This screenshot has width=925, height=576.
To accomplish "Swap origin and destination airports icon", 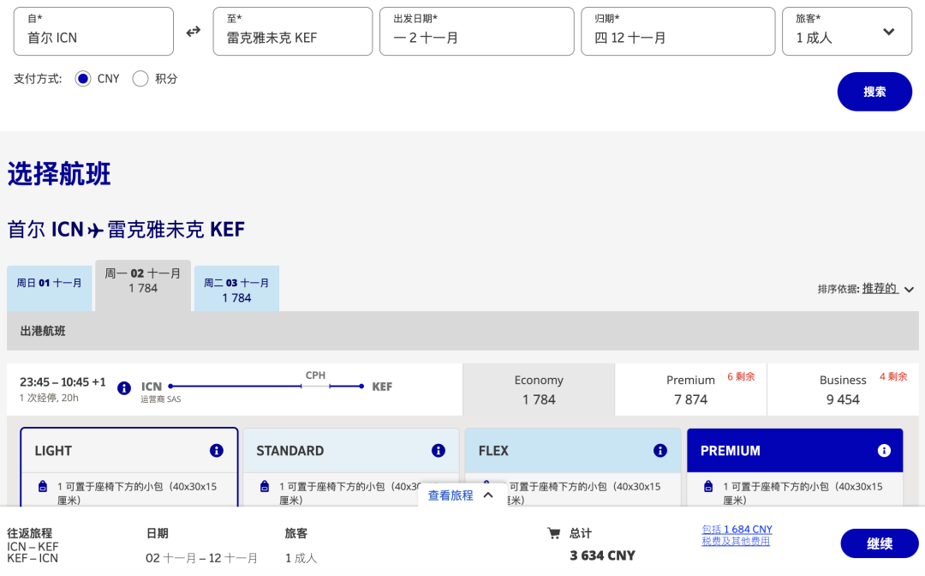I will (x=194, y=32).
